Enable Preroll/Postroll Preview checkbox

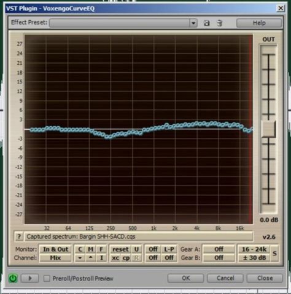47,278
